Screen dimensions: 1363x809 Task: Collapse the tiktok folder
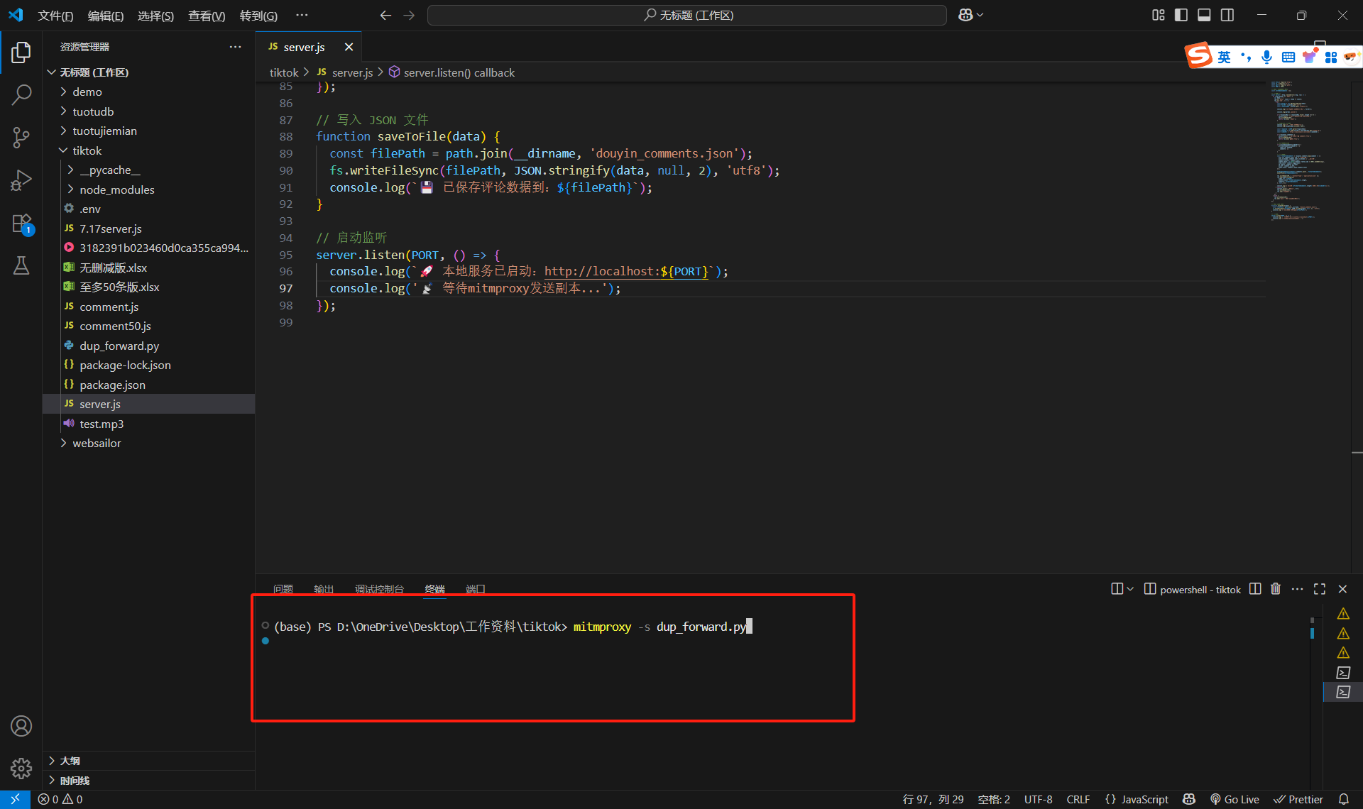coord(148,150)
